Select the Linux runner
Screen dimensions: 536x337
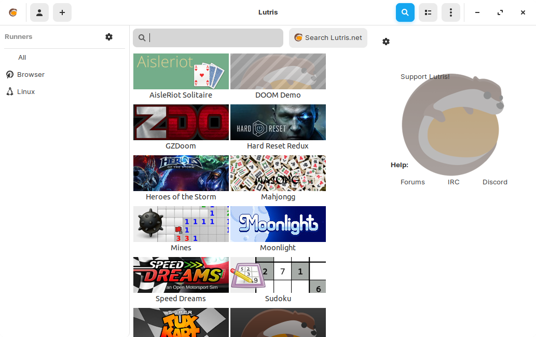click(26, 92)
